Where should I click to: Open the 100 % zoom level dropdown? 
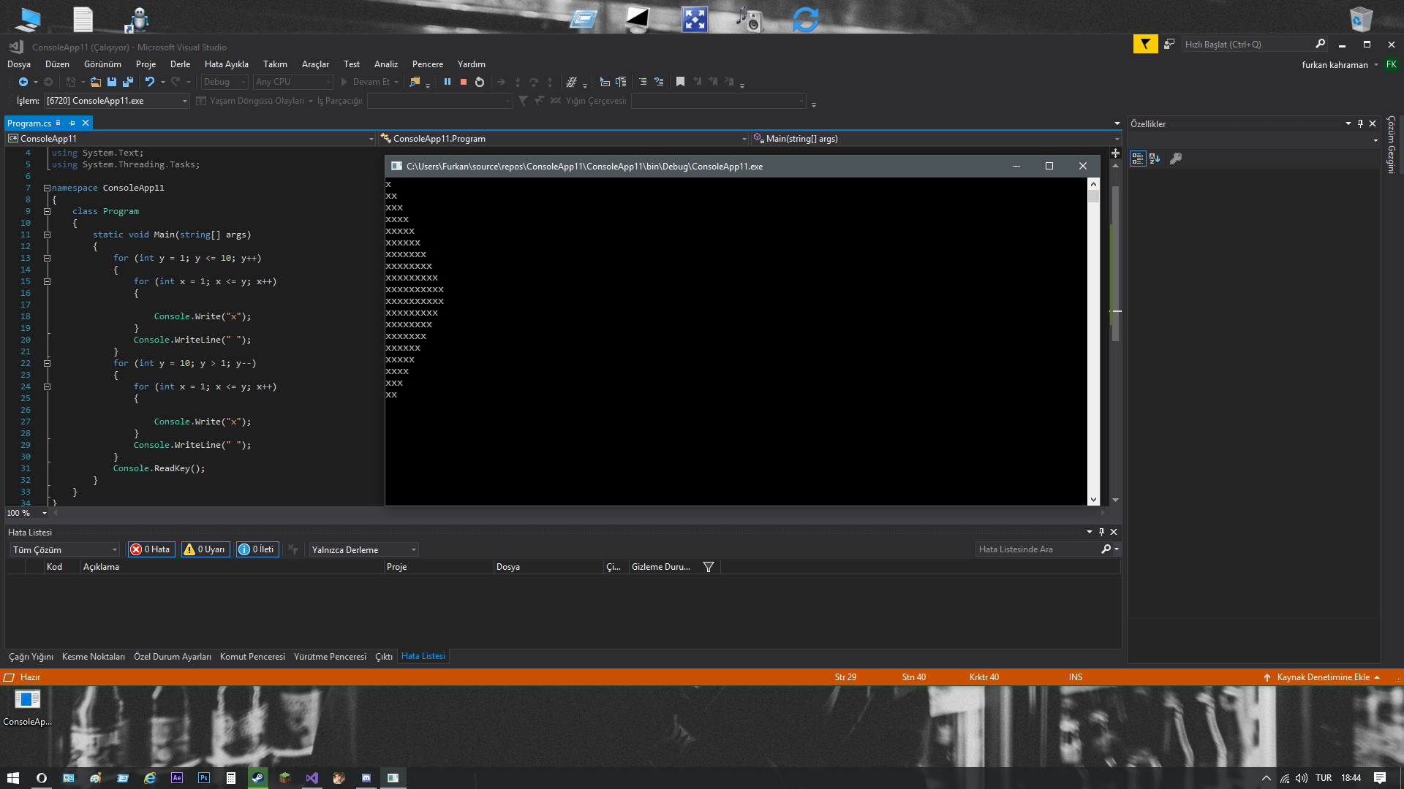[x=27, y=513]
